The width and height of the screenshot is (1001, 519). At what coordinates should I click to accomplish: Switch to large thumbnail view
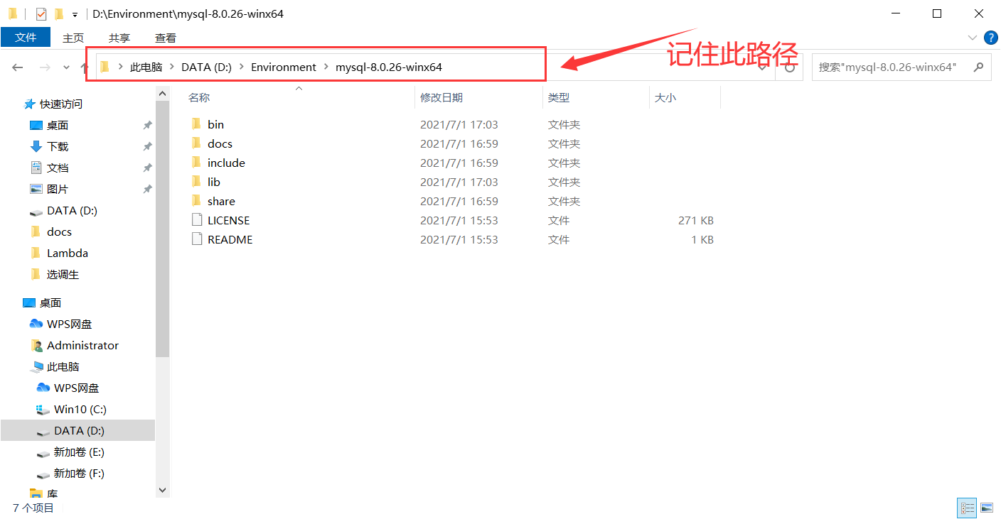point(987,508)
